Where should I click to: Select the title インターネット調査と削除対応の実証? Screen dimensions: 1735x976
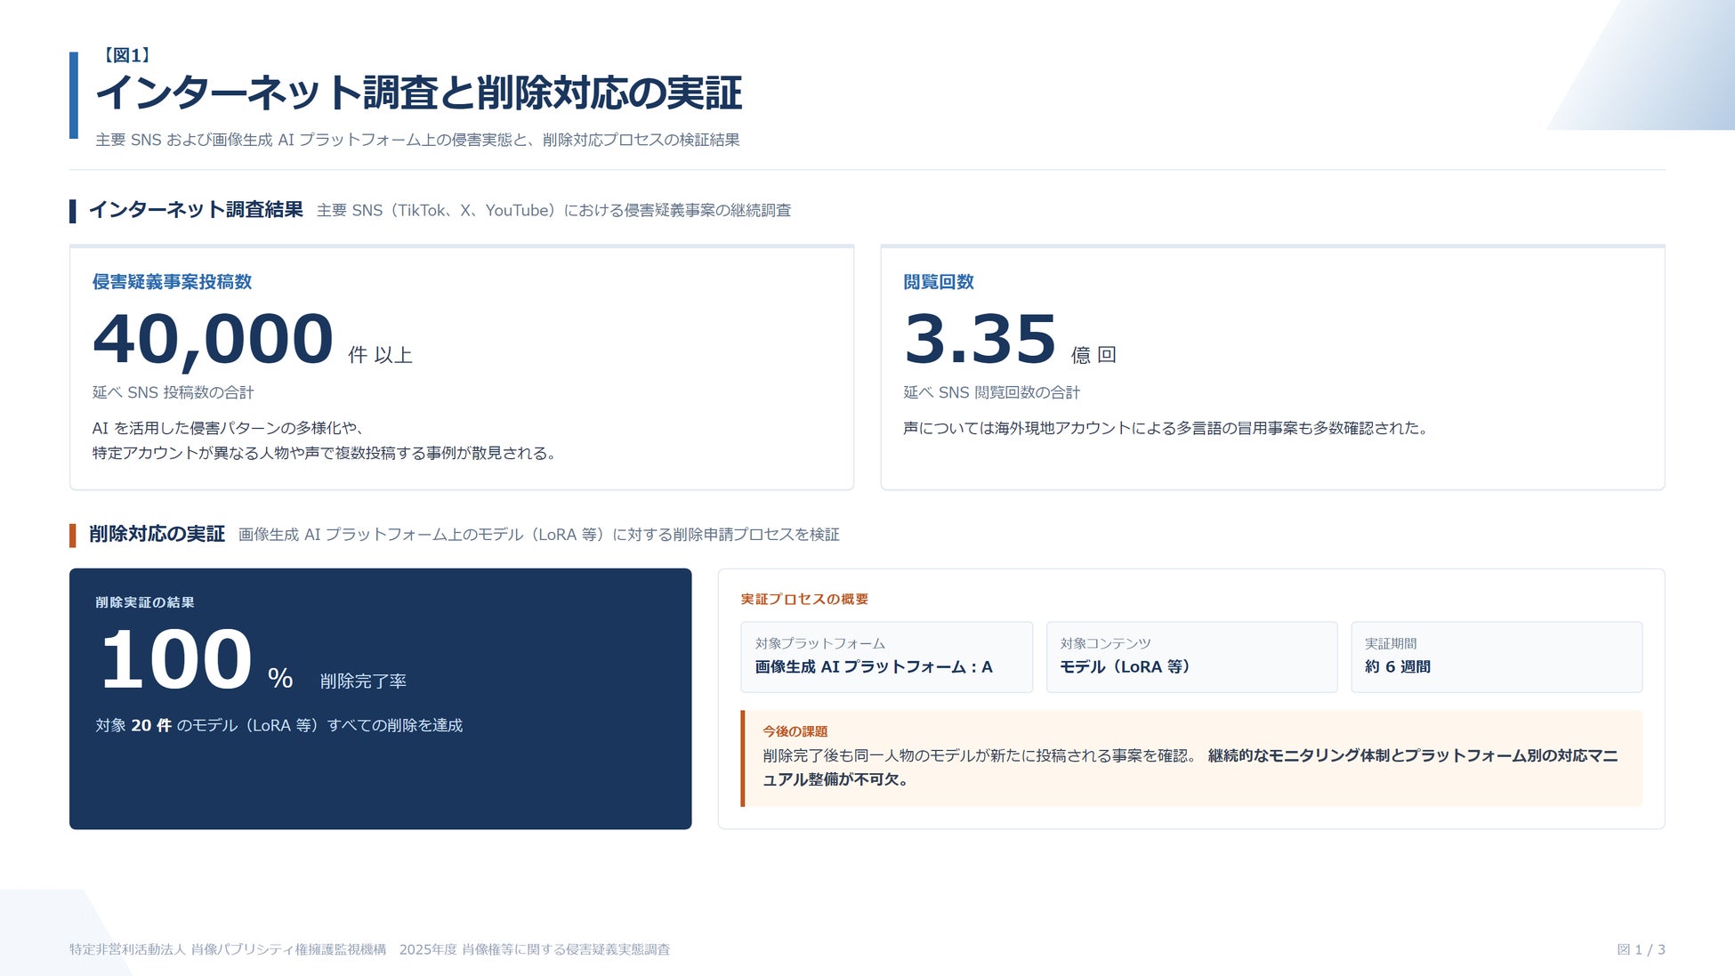pos(419,93)
